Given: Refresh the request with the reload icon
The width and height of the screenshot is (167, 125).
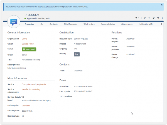Looking at the screenshot, I should pyautogui.click(x=153, y=18).
